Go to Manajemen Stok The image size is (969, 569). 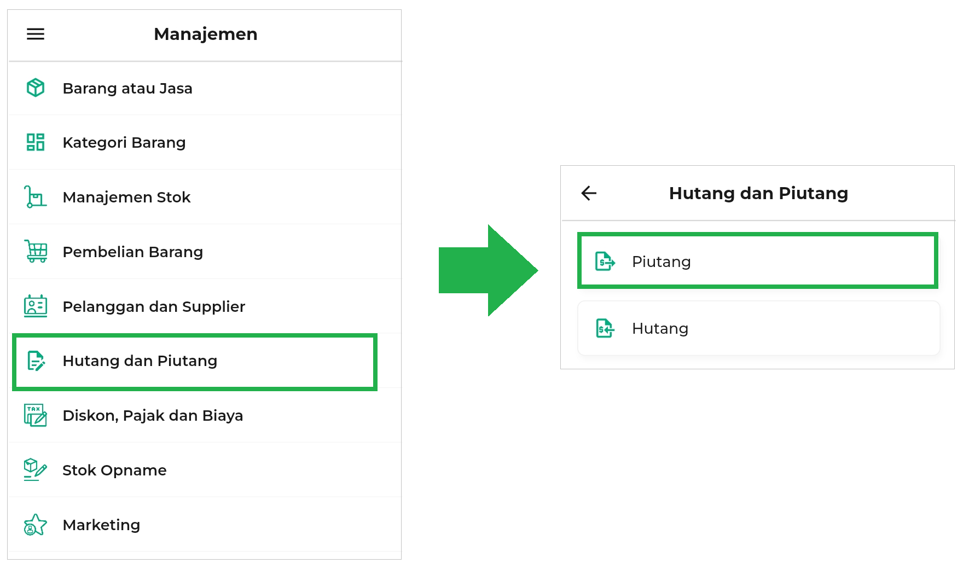[126, 198]
